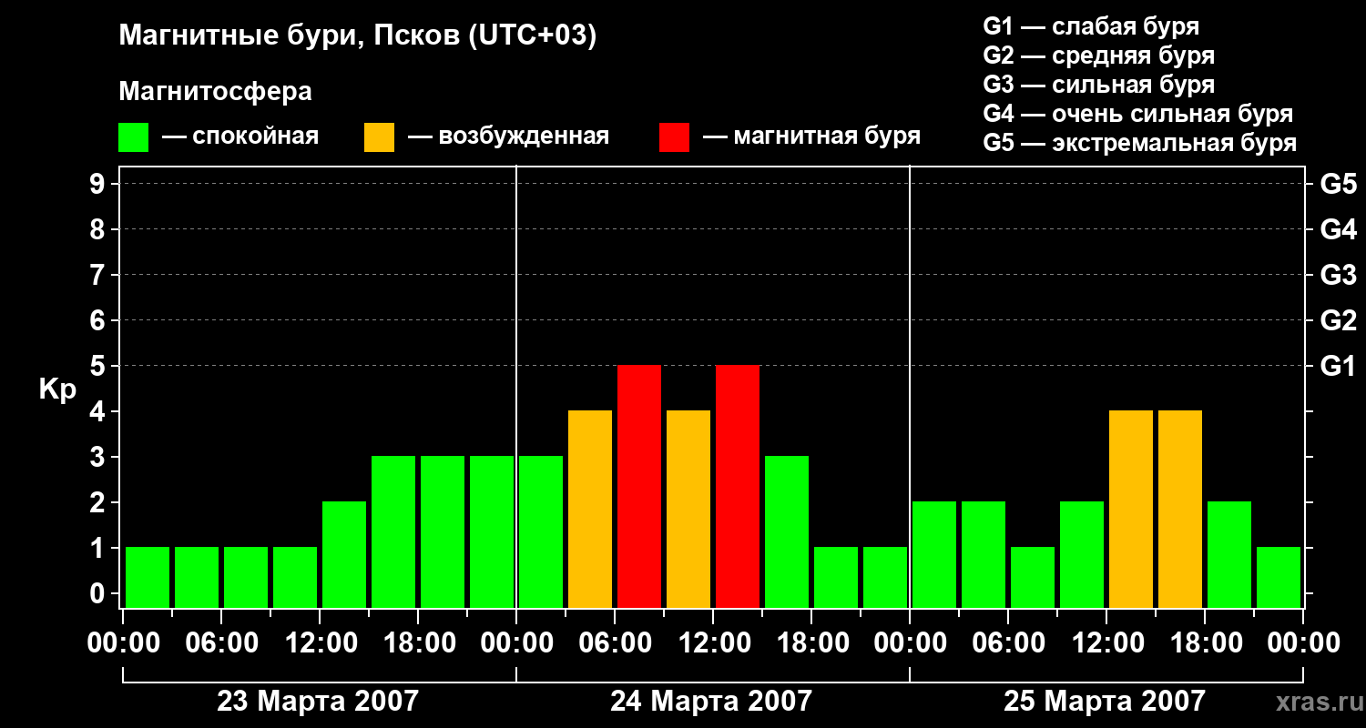This screenshot has height=728, width=1366.
Task: Click the 'G5' tick label on the right axis
Action: click(x=1338, y=184)
